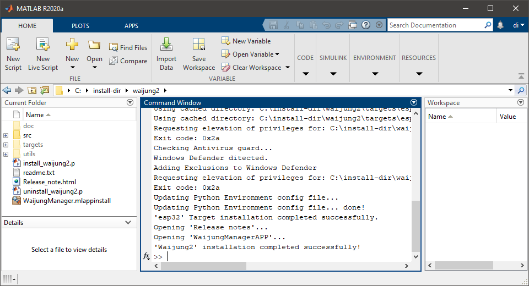Click the Copy icon in quick access toolbar
The height and width of the screenshot is (286, 529).
[300, 25]
